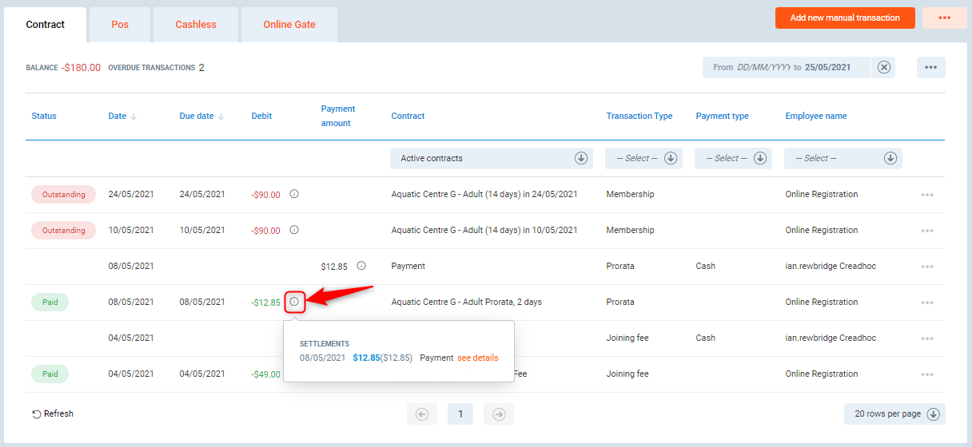Open Transaction Type select dropdown

point(671,158)
